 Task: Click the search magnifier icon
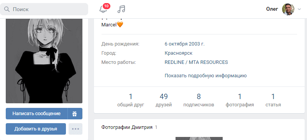pos(7,9)
